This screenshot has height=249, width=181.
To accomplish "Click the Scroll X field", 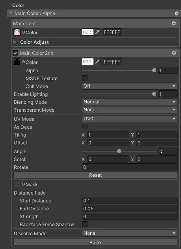I will (108, 159).
